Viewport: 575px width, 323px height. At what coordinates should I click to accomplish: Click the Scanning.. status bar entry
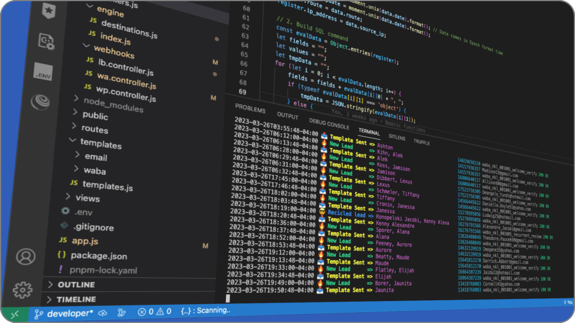tap(206, 310)
